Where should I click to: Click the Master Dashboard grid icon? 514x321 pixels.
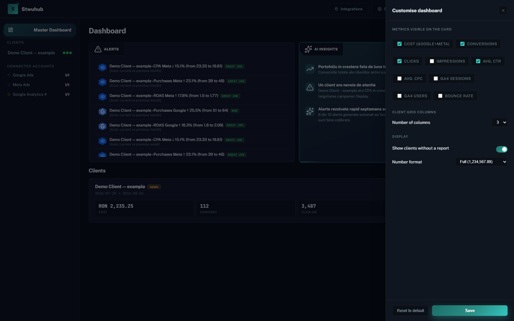(11, 30)
